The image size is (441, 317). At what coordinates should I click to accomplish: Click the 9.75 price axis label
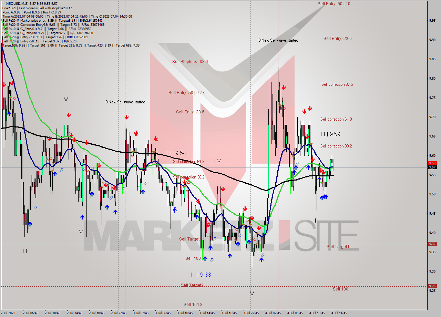(433, 98)
